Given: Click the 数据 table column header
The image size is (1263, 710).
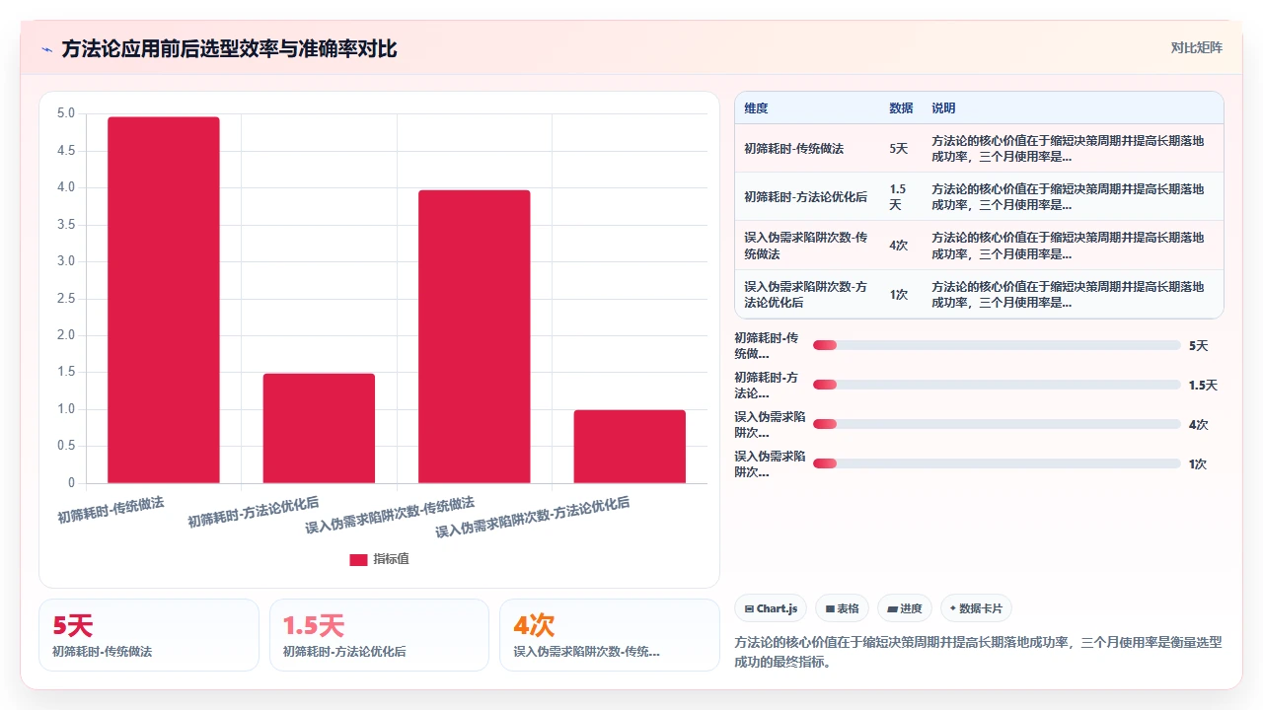Looking at the screenshot, I should click(x=901, y=108).
